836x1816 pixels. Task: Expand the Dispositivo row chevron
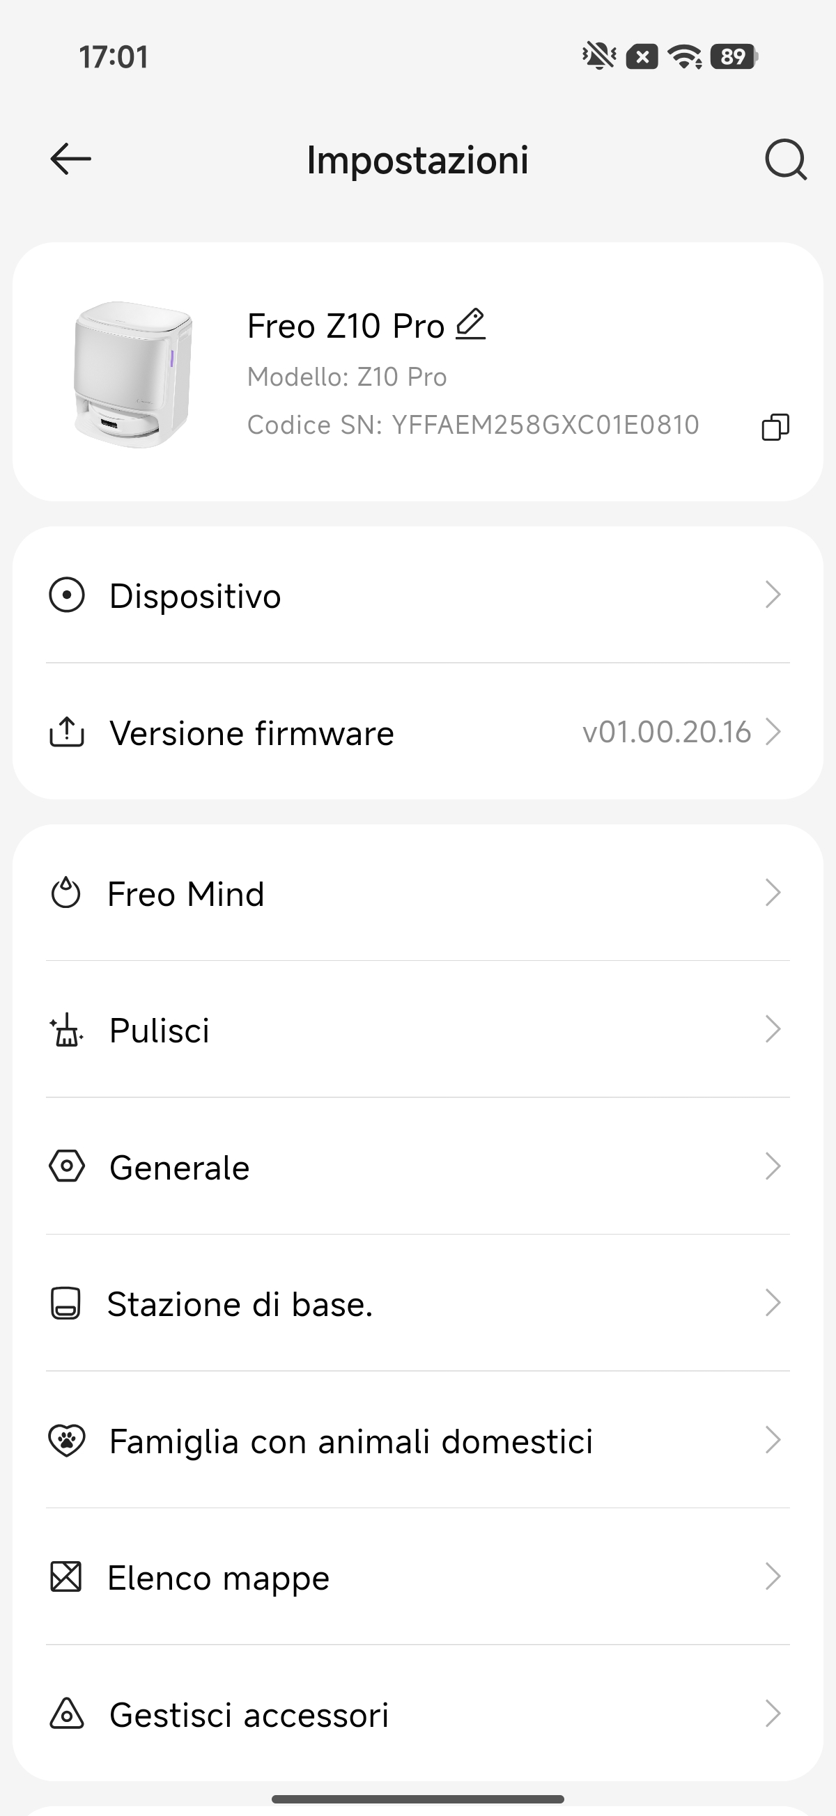tap(773, 595)
